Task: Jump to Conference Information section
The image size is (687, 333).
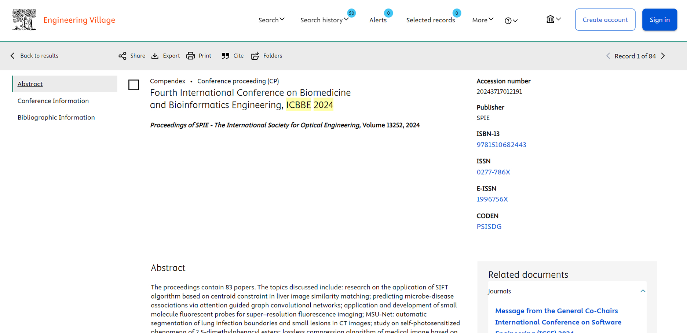Action: 53,101
